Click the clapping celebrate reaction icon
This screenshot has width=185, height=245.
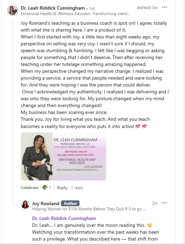pyautogui.click(x=45, y=187)
